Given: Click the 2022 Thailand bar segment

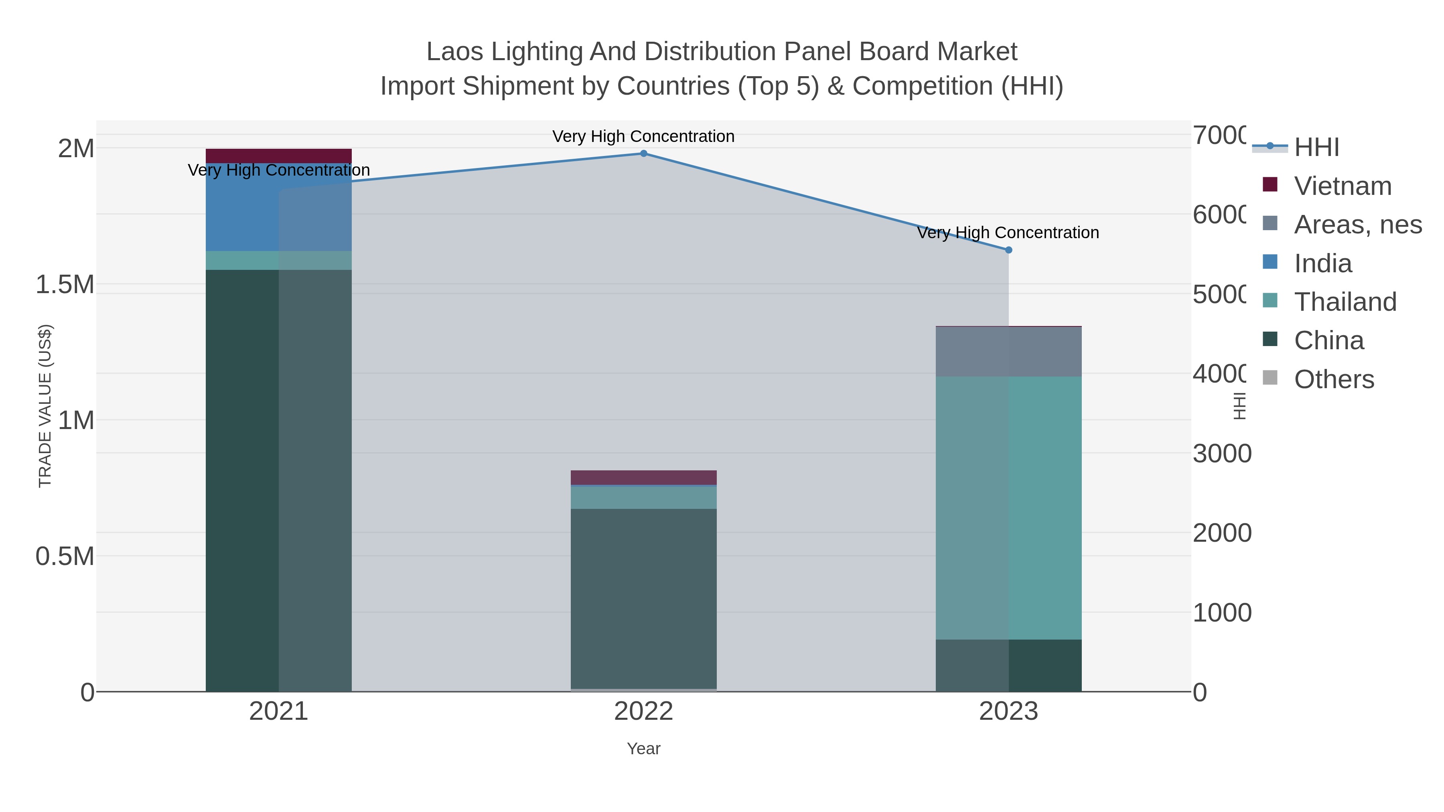Looking at the screenshot, I should click(x=643, y=498).
